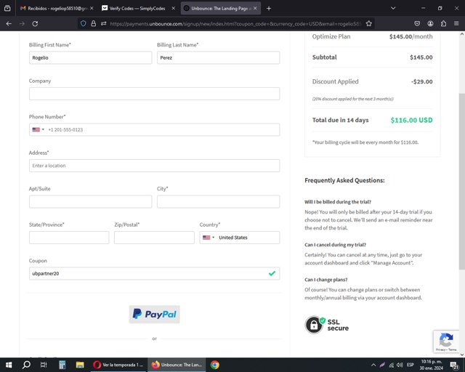Image resolution: width=465 pixels, height=372 pixels.
Task: Click the green coupon valid checkmark
Action: (272, 273)
